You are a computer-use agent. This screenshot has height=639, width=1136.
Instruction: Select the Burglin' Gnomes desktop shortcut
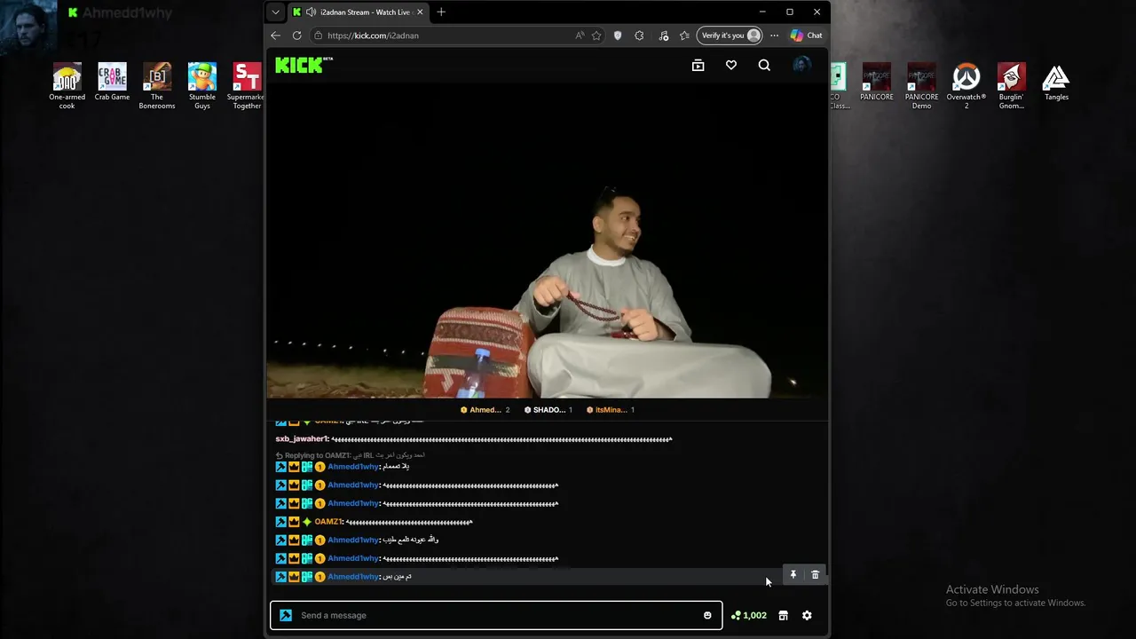pyautogui.click(x=1011, y=85)
